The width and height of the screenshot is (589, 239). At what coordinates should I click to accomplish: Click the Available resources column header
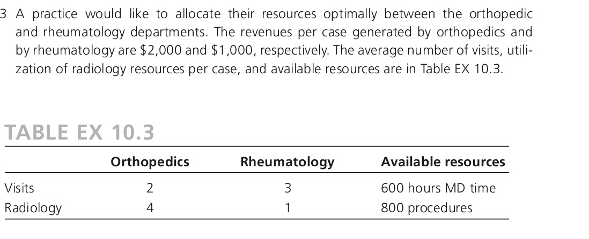pos(443,161)
